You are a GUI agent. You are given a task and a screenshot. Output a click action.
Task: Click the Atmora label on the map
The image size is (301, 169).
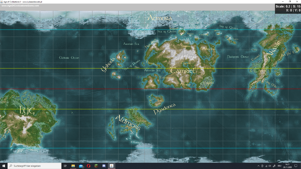coord(160,18)
